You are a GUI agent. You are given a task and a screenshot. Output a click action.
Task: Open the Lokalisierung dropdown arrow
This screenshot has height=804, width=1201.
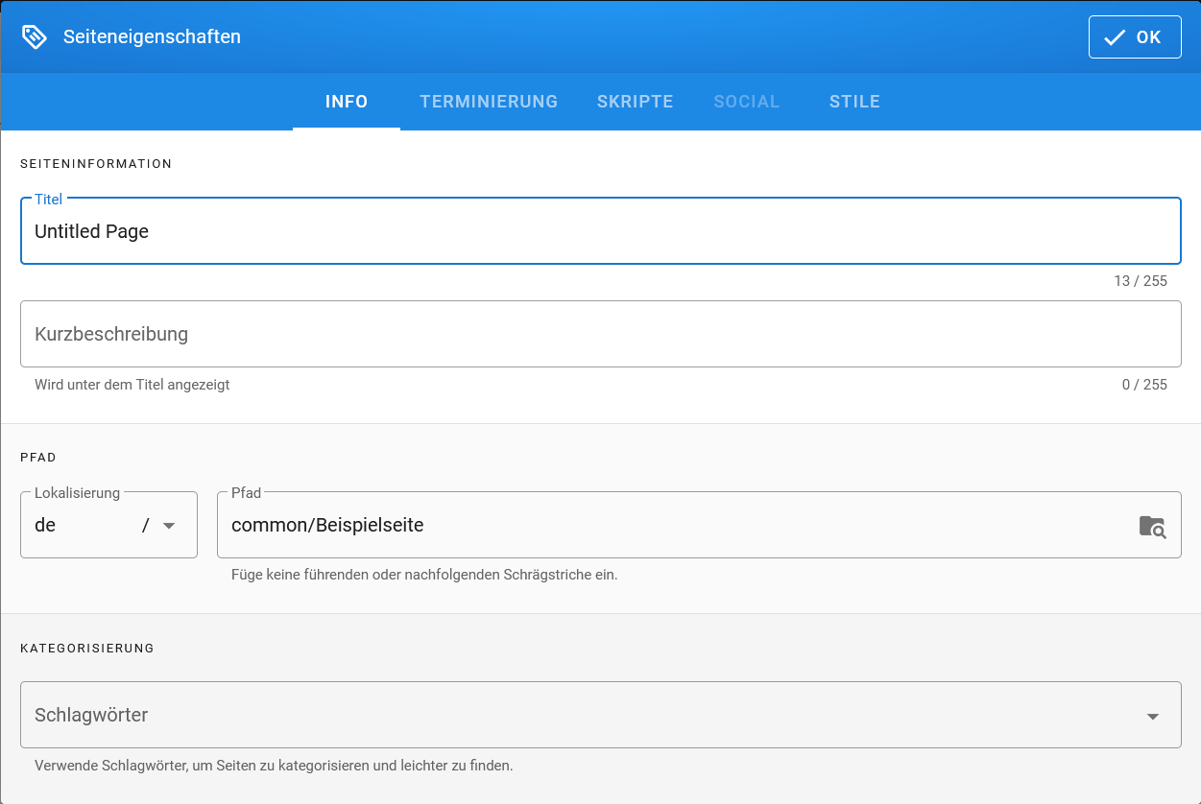(x=169, y=526)
